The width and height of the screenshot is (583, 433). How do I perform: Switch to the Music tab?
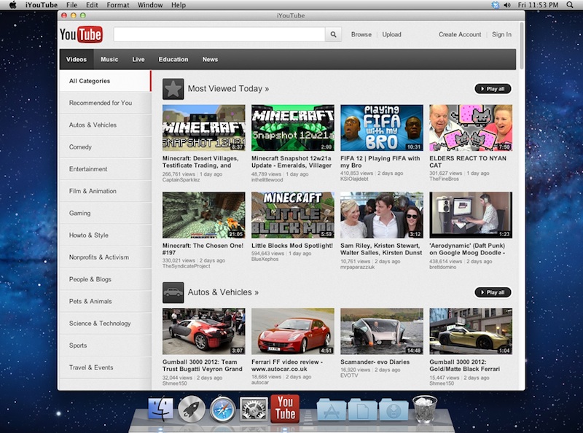(x=109, y=60)
